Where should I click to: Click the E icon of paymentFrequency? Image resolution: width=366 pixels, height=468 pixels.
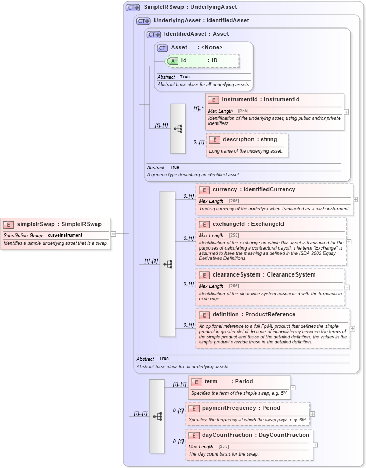click(x=194, y=409)
